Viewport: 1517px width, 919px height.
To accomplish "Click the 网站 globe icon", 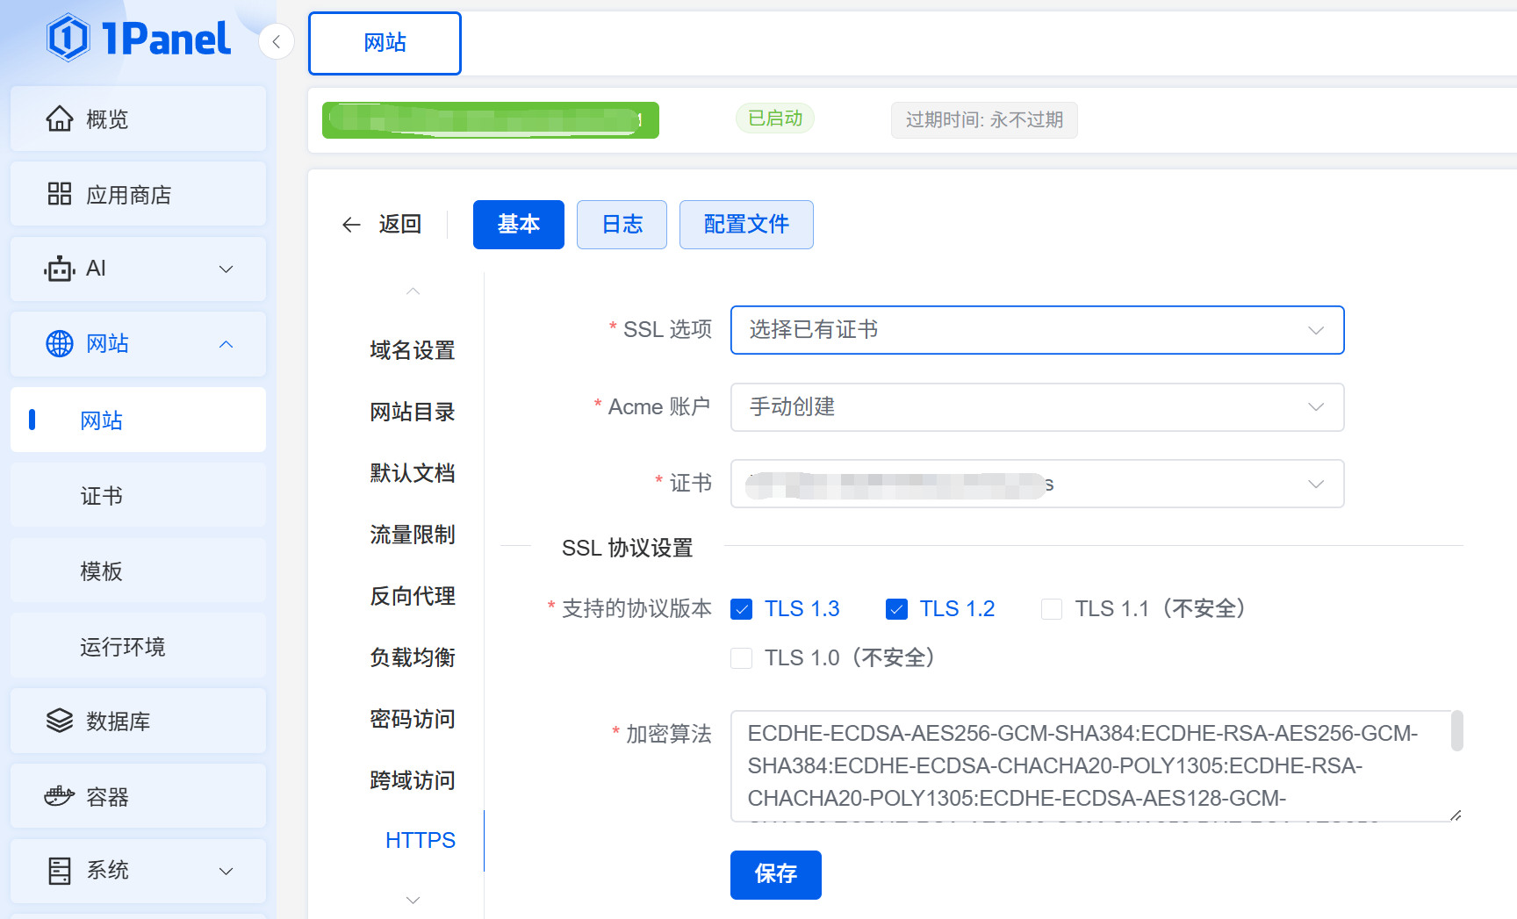I will (x=60, y=344).
